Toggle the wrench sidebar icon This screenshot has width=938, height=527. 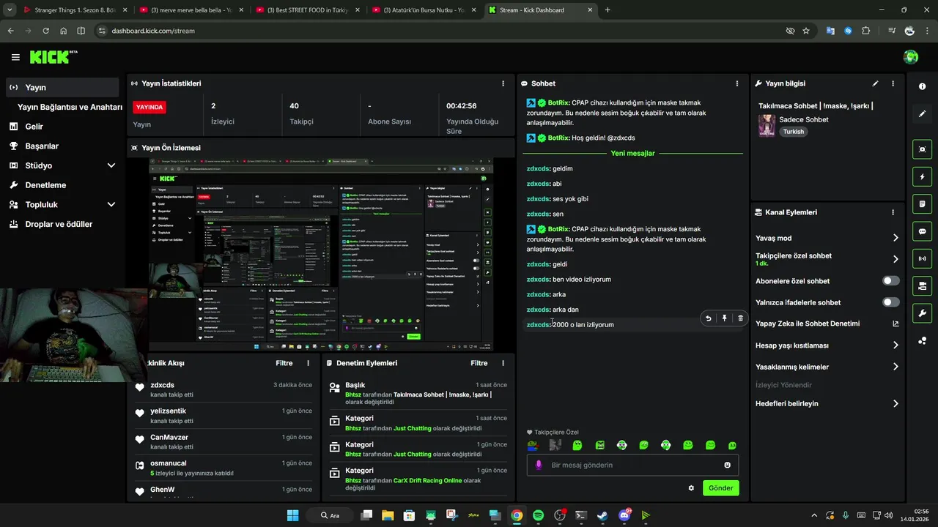(x=922, y=313)
